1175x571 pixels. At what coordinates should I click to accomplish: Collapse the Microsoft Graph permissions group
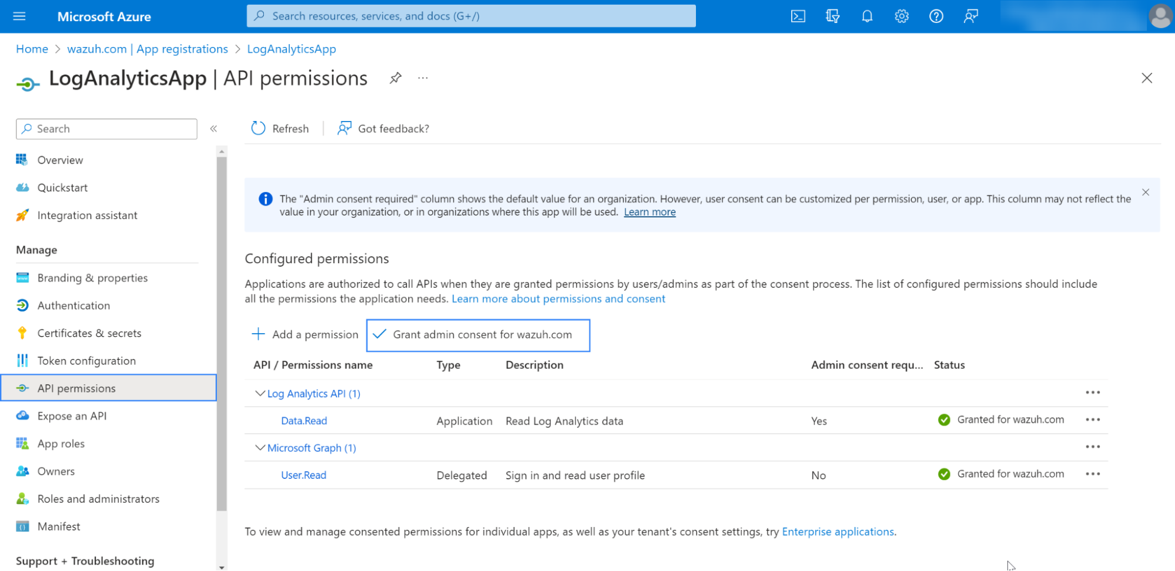(260, 448)
